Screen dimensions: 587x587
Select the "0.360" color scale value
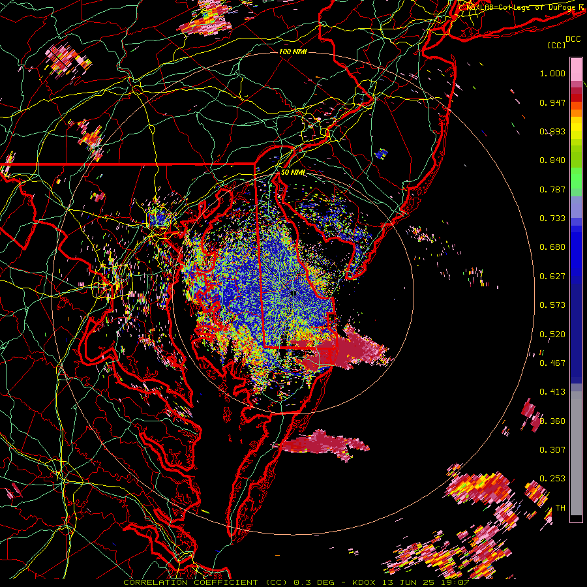552,421
